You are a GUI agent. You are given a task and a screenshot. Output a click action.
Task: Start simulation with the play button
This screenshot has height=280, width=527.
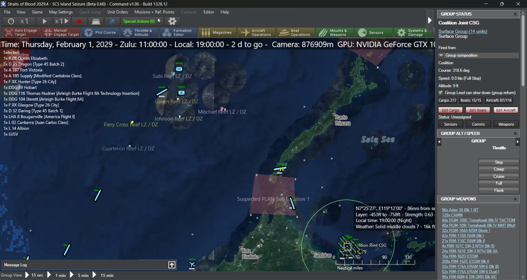click(44, 21)
